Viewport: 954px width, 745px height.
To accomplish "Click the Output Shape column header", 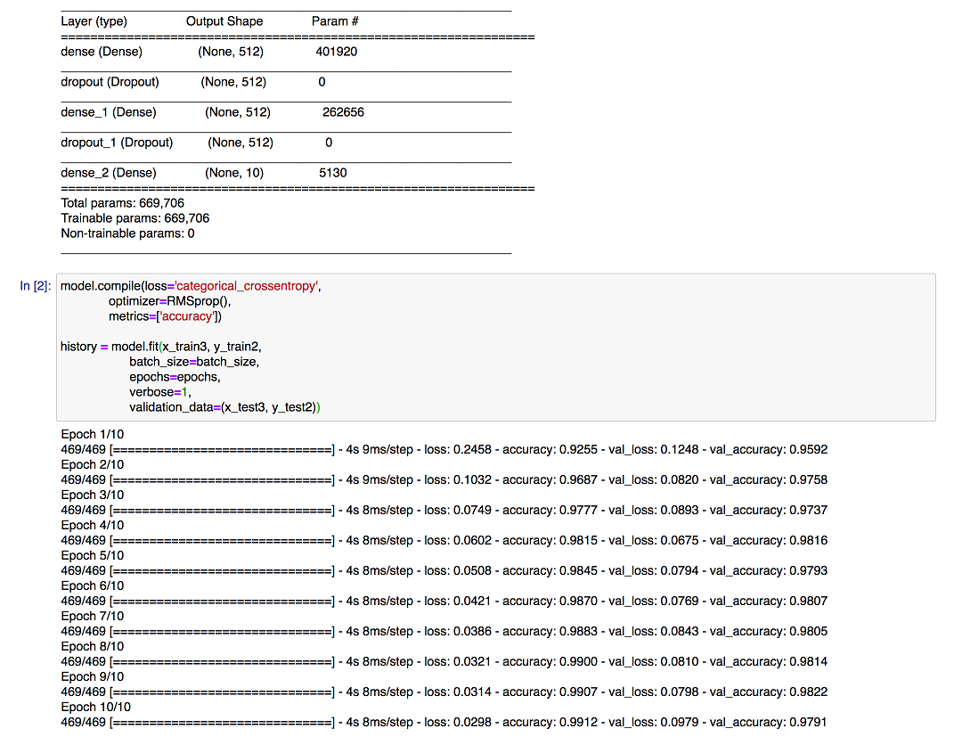I will 224,21.
